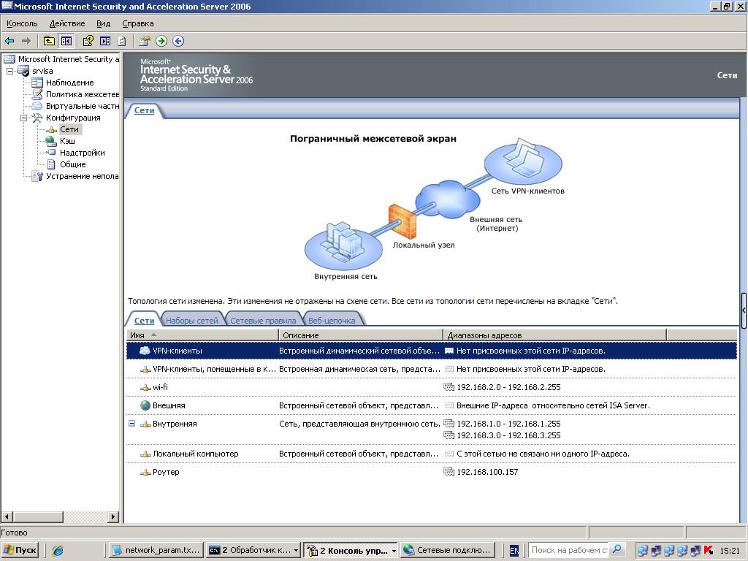Click the green right-arrow toolbar icon
748x561 pixels.
click(x=161, y=41)
